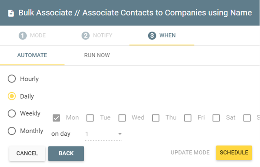Screen dimensions: 260x167
Task: Select the Monthly radio button
Action: (12, 131)
